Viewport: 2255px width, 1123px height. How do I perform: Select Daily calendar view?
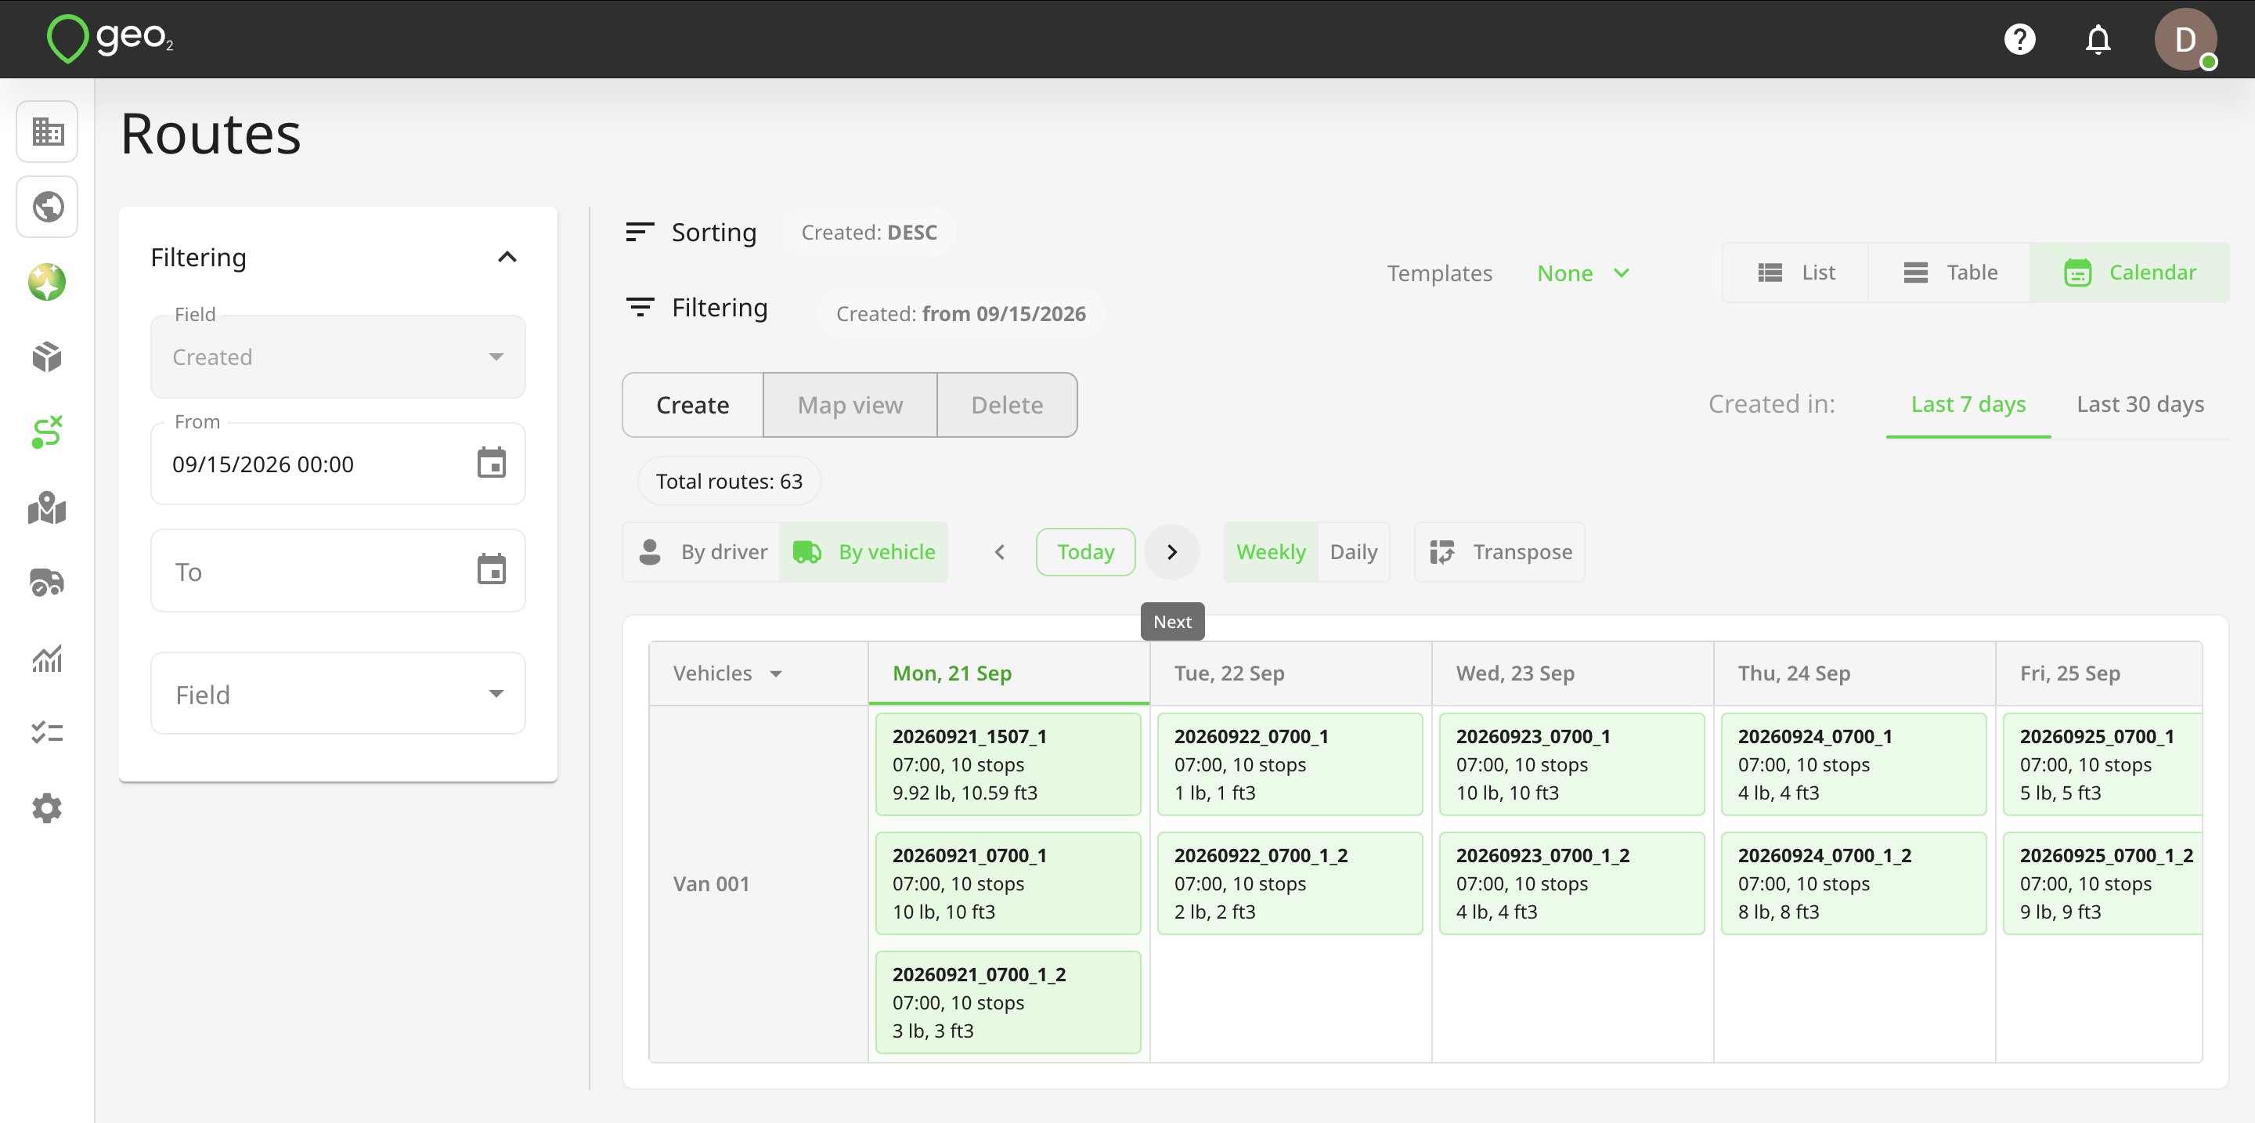pos(1353,551)
